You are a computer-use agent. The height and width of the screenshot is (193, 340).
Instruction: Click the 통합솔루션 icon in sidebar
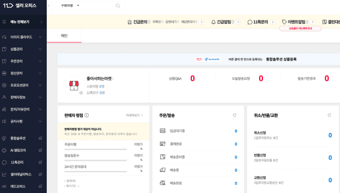pos(4,138)
